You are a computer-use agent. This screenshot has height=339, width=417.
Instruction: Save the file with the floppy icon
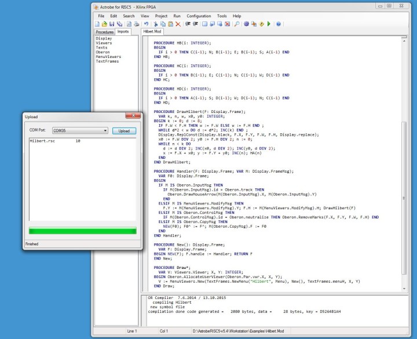click(112, 24)
